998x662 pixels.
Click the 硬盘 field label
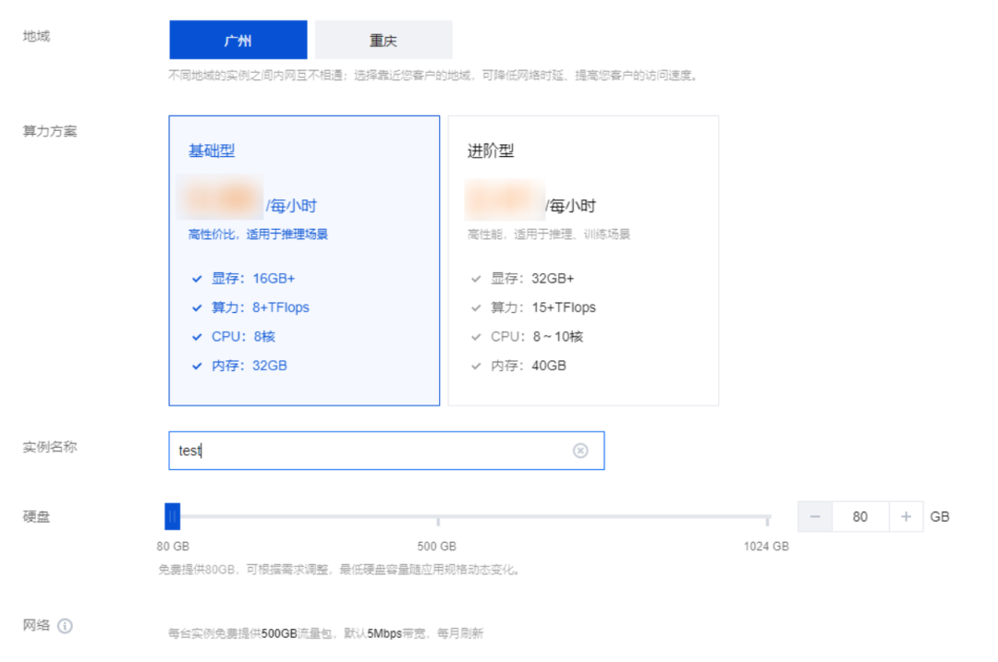pos(36,517)
